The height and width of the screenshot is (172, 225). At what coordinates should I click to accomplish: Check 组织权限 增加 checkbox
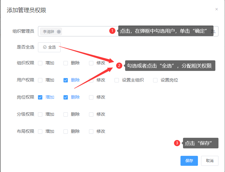point(40,63)
